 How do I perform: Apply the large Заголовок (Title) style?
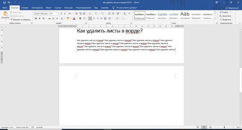[185, 15]
